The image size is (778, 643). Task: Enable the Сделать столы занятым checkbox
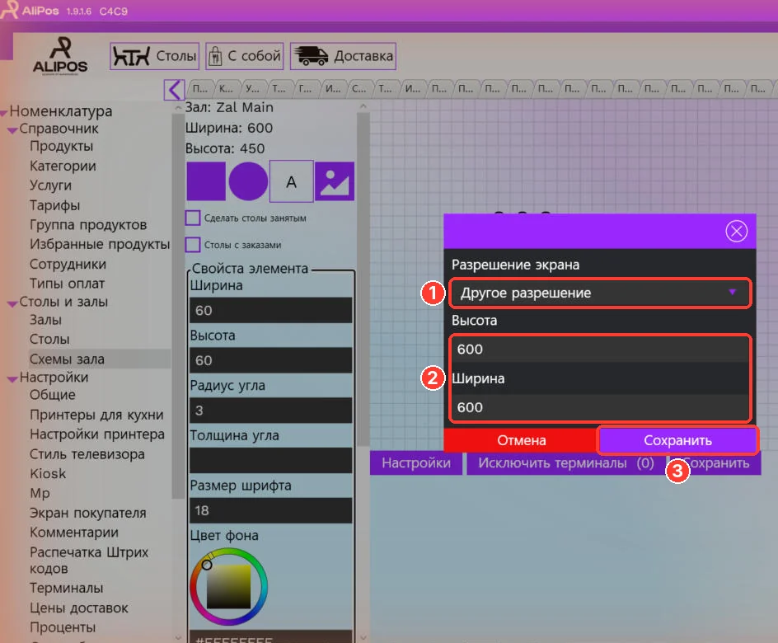(193, 218)
